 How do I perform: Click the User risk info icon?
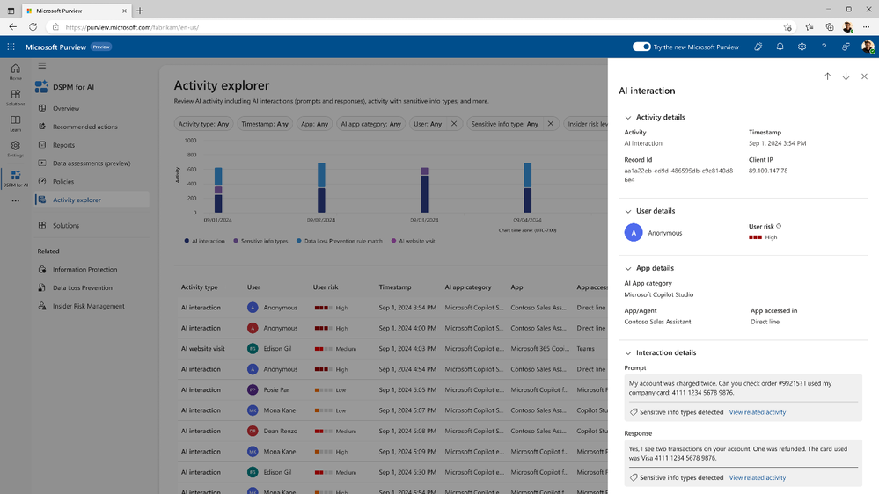pos(779,226)
